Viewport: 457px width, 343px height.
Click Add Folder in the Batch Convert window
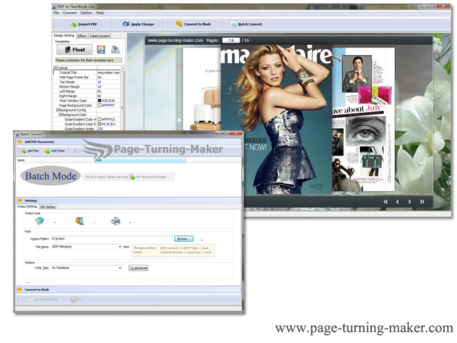pyautogui.click(x=54, y=151)
